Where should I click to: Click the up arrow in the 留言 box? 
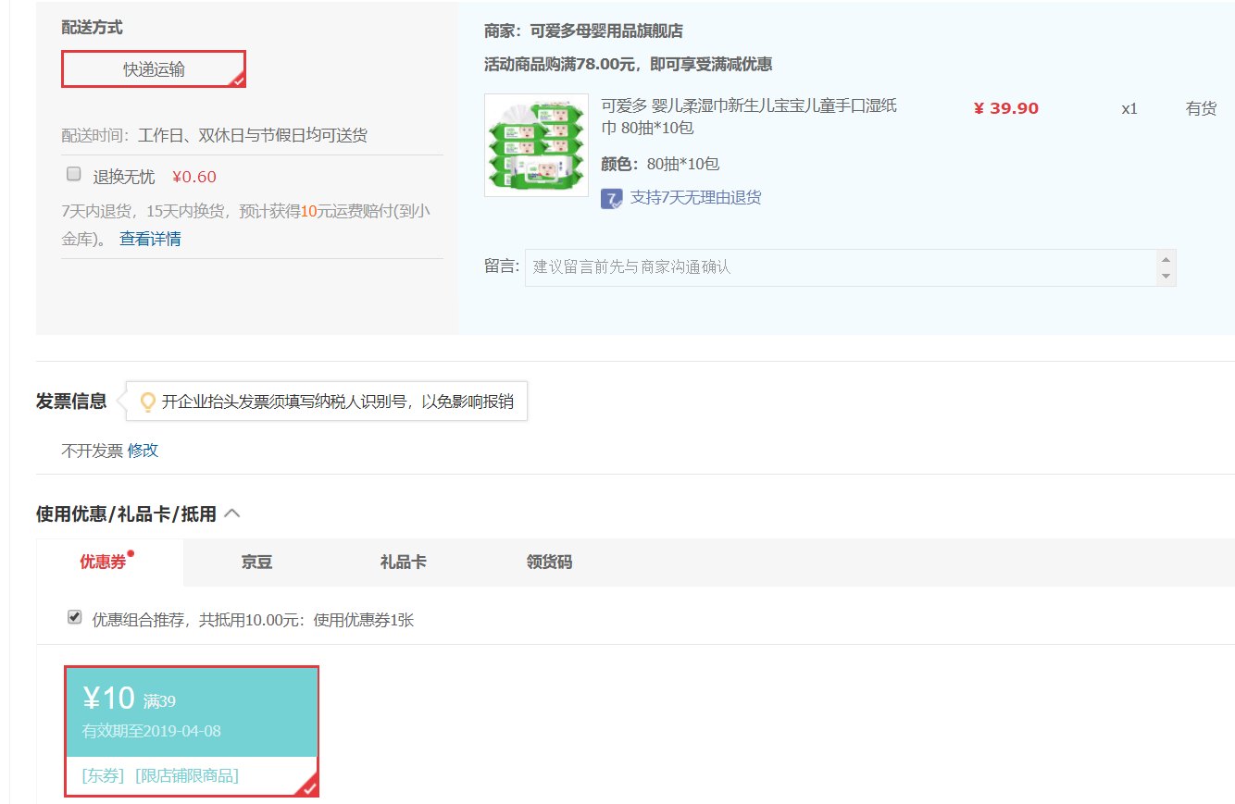pos(1166,258)
